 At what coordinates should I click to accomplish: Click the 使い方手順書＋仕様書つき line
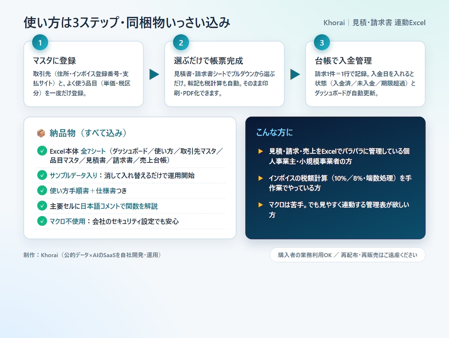[88, 191]
